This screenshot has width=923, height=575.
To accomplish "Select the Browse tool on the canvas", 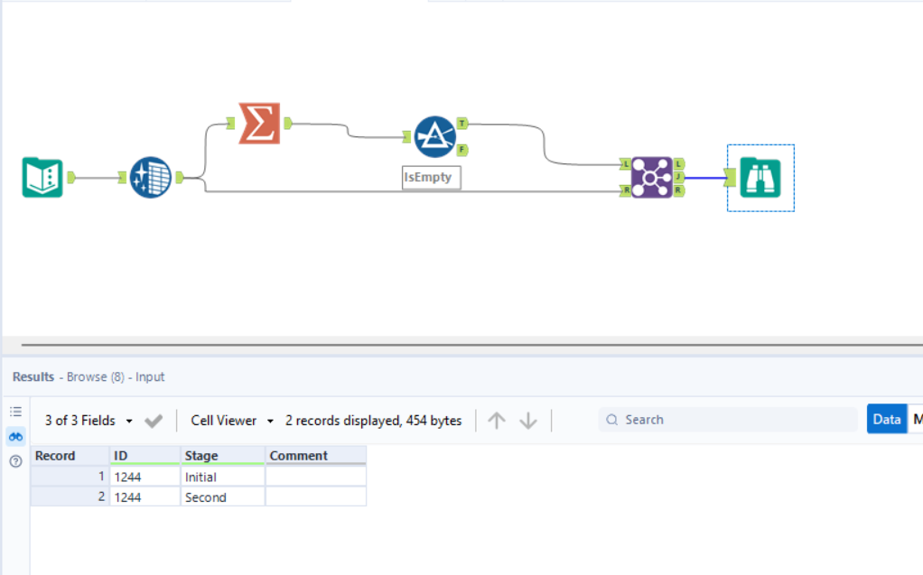I will 761,177.
